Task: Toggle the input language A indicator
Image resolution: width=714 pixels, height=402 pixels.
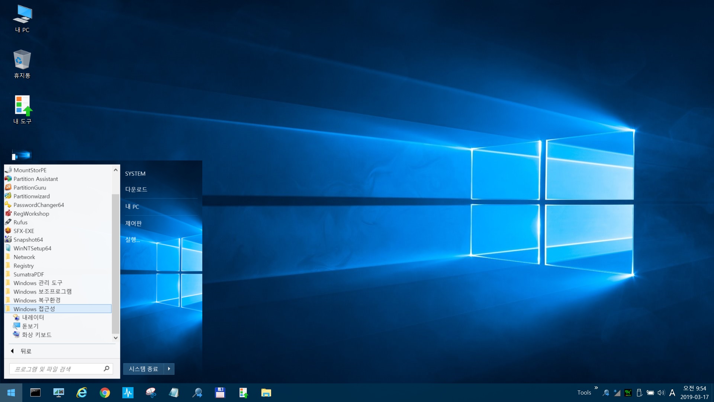Action: pyautogui.click(x=672, y=393)
